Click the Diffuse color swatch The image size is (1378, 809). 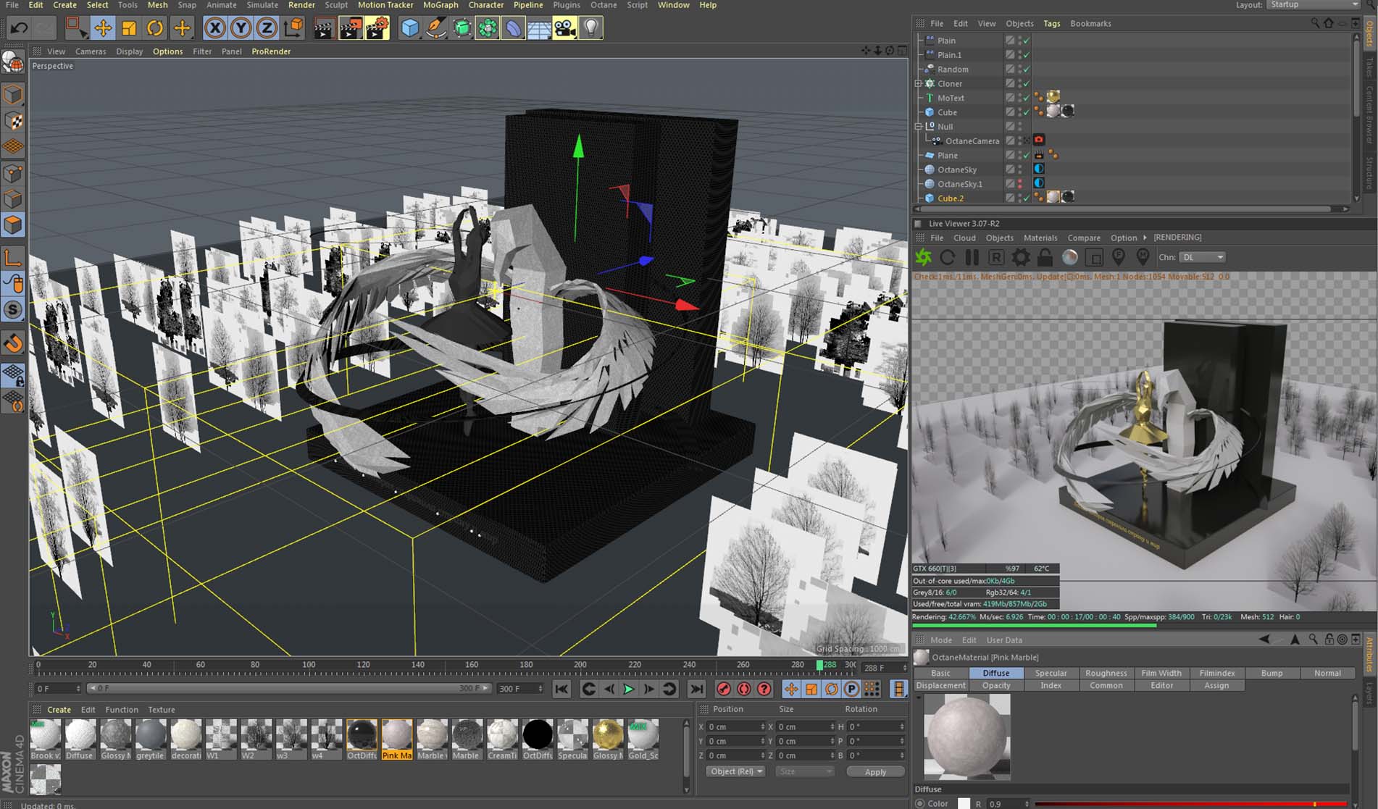[x=964, y=803]
